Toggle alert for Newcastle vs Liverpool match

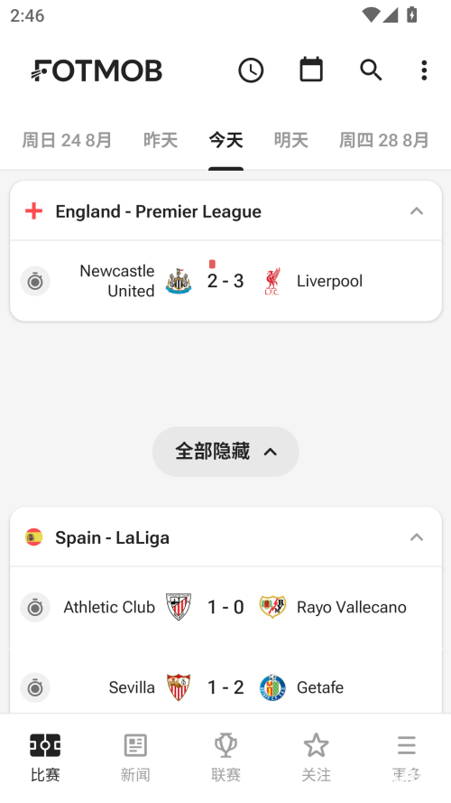[x=35, y=281]
